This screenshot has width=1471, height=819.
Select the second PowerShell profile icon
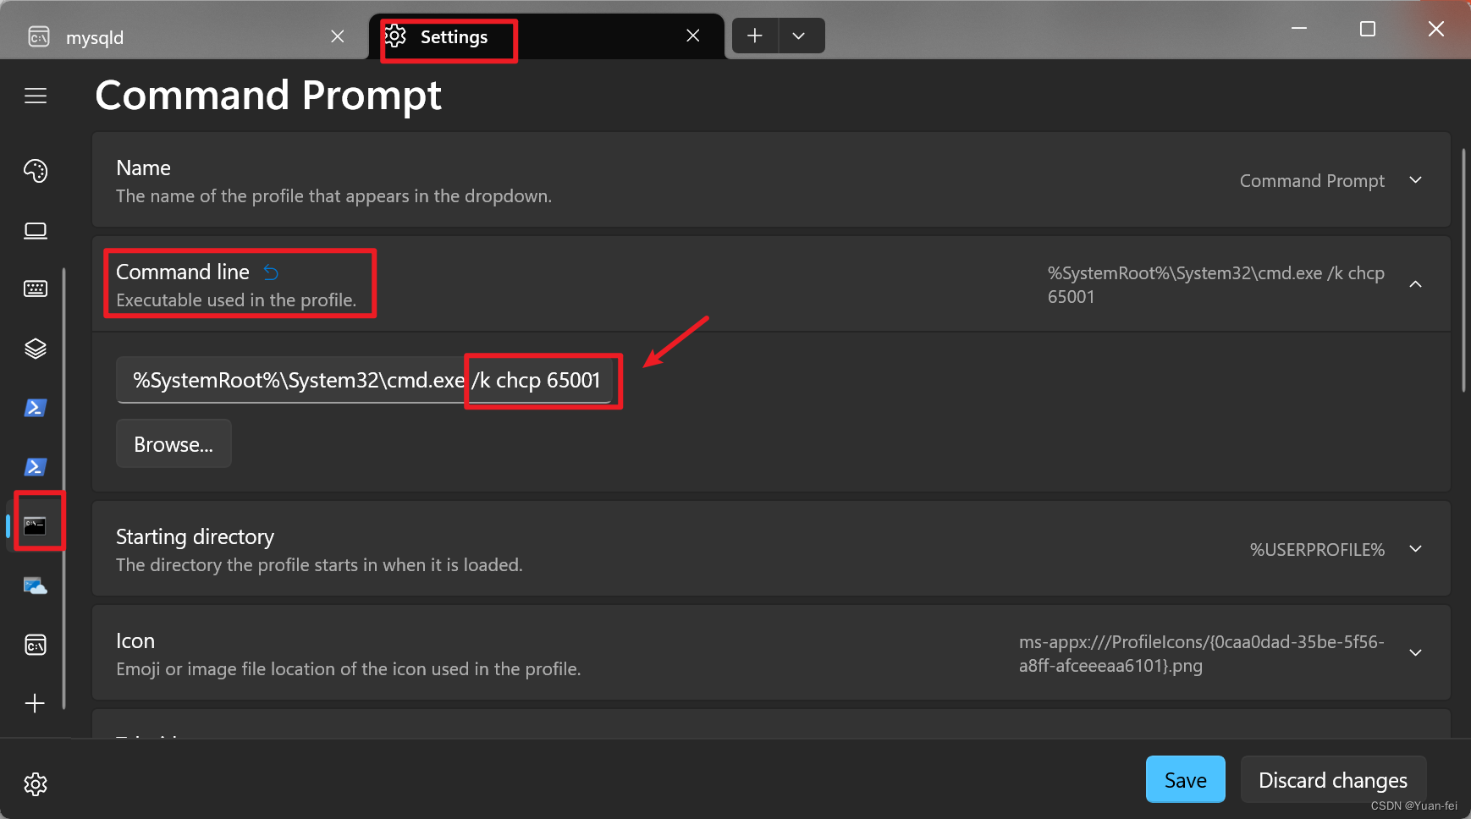(36, 467)
